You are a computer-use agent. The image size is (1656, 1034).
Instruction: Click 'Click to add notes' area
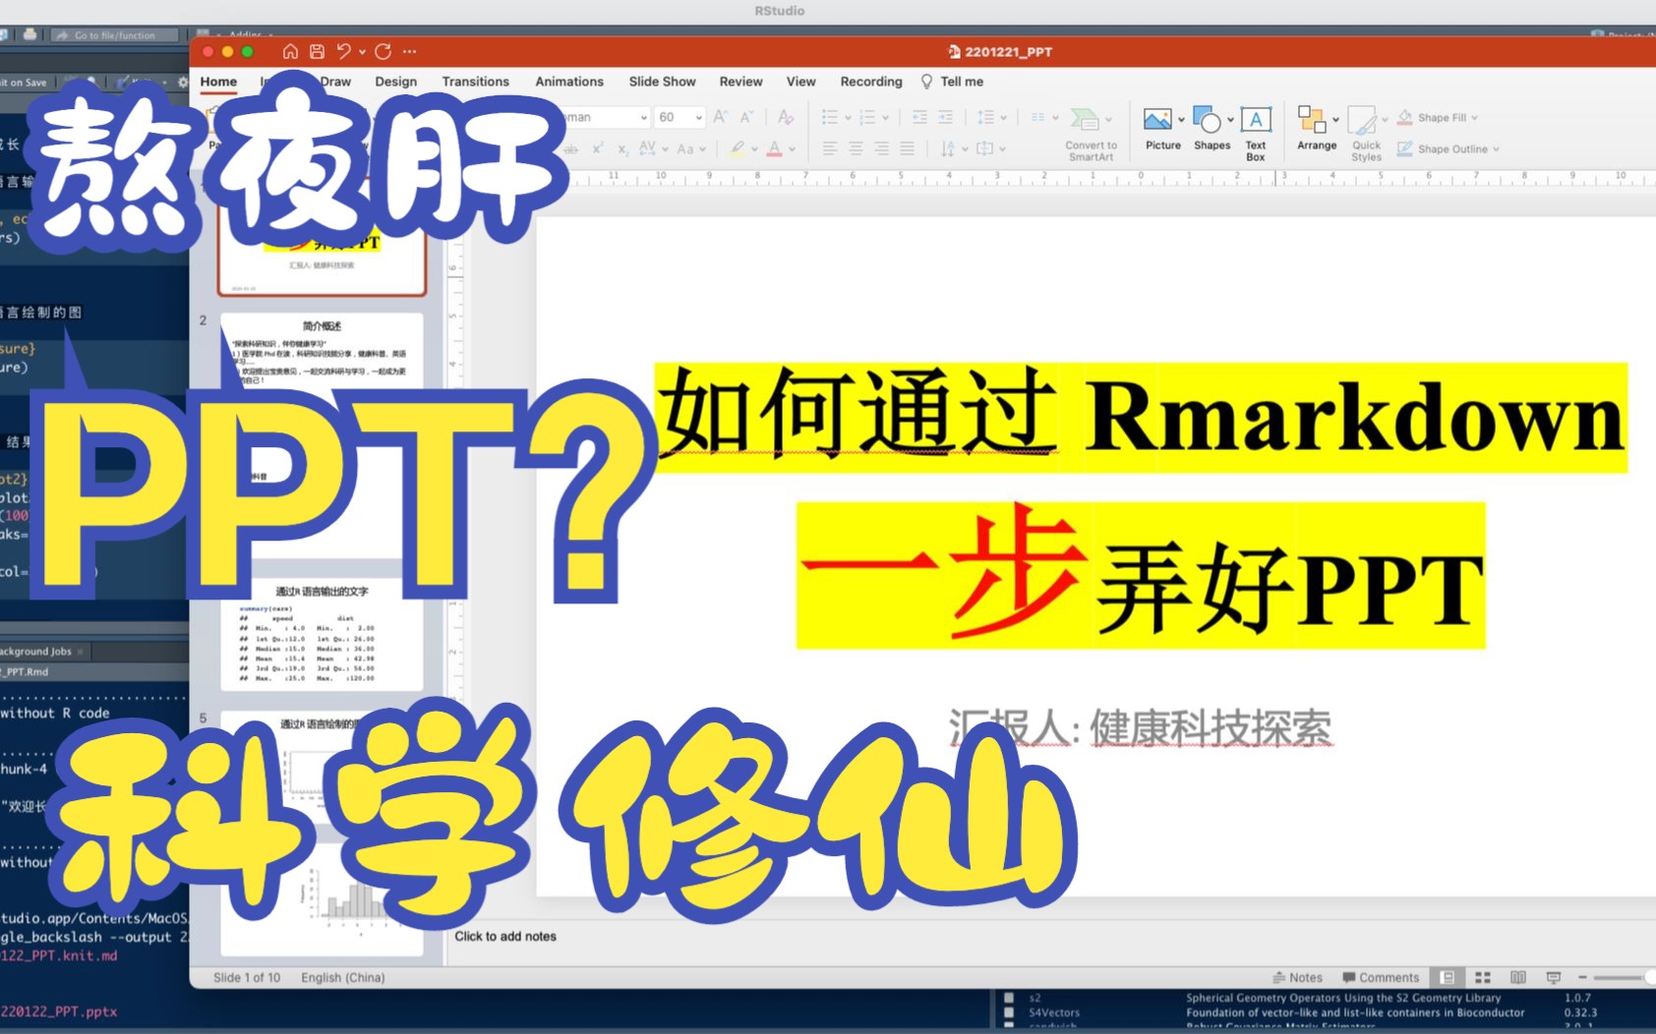coord(505,936)
